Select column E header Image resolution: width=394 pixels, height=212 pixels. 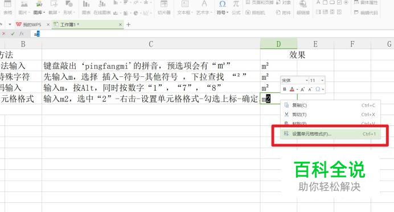click(x=315, y=44)
